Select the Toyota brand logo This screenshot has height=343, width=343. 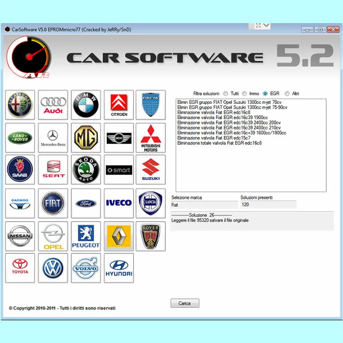point(20,268)
